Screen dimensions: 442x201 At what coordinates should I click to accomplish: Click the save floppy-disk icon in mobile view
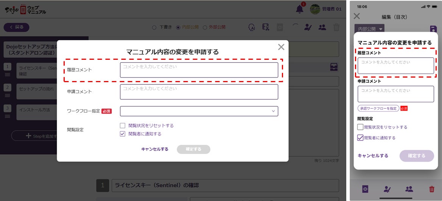[x=433, y=29]
